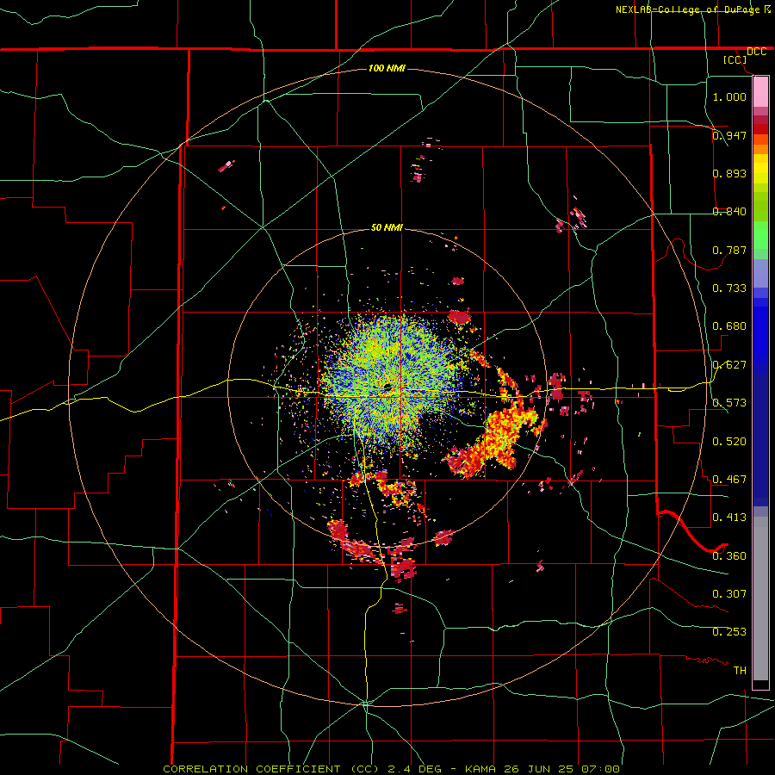Click the NEXLAB-College of DuPage credit text
The width and height of the screenshot is (775, 775).
tap(689, 9)
